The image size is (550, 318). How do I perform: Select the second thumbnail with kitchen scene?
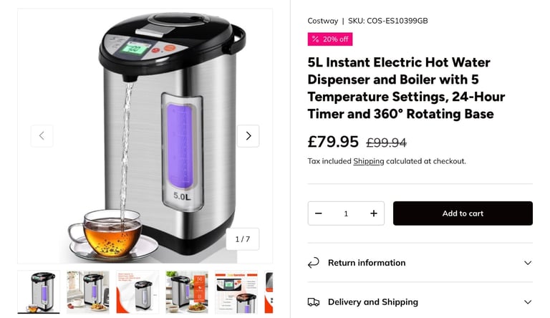pyautogui.click(x=88, y=292)
